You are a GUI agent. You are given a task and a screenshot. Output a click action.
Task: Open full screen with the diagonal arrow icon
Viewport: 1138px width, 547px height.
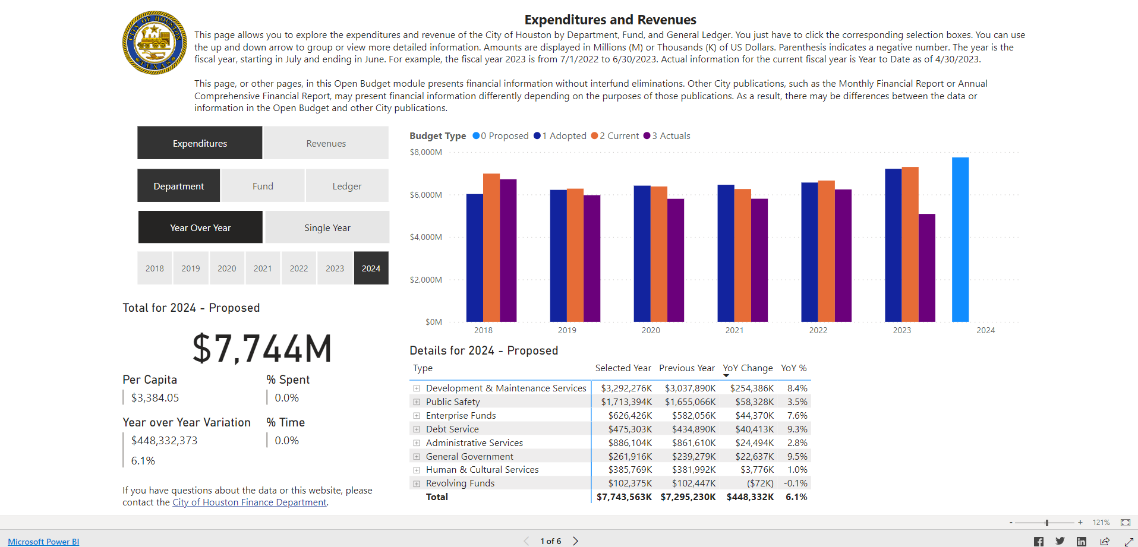coord(1127,541)
